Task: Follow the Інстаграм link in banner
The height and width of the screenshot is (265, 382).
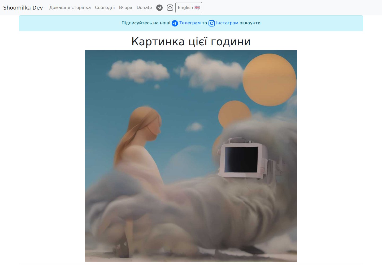Action: coord(227,23)
